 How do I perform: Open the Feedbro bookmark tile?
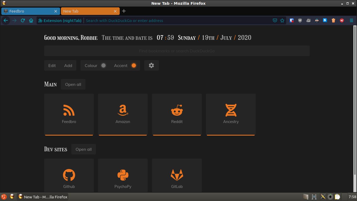[69, 114]
